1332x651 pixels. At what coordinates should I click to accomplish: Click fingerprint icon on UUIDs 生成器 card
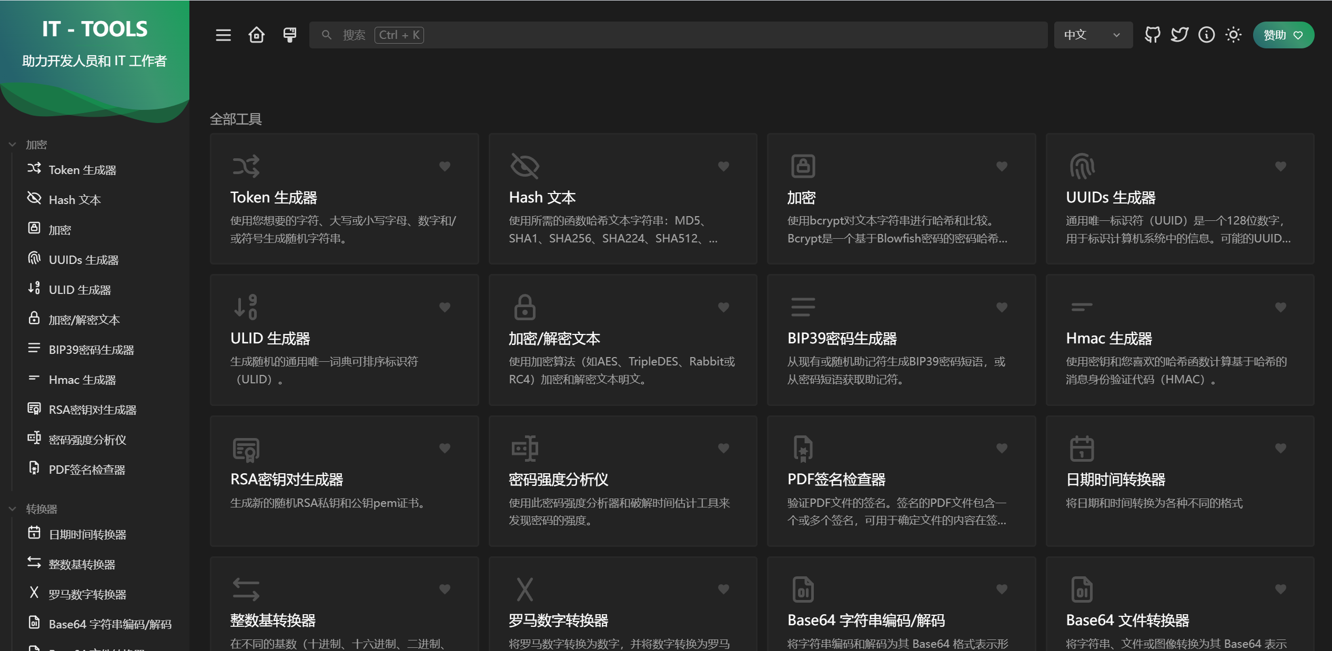pyautogui.click(x=1082, y=166)
